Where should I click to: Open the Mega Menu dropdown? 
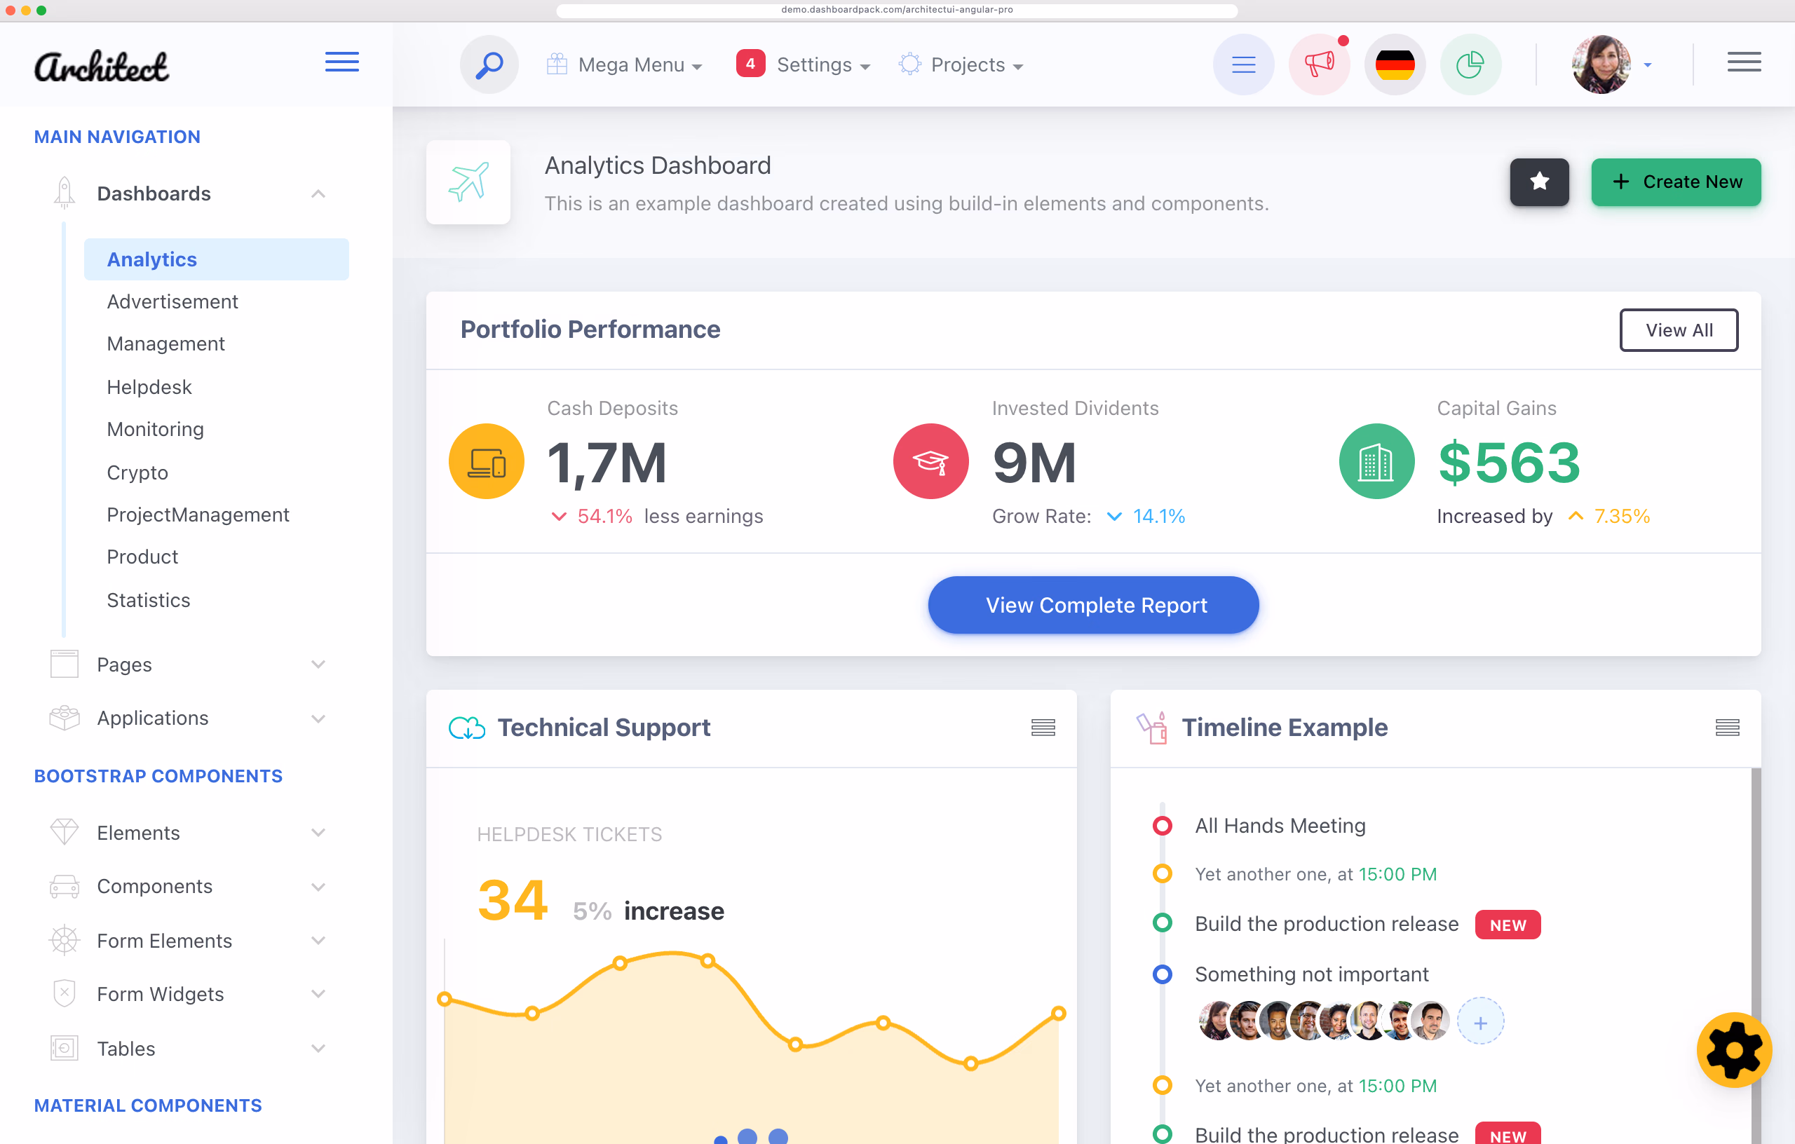[625, 66]
